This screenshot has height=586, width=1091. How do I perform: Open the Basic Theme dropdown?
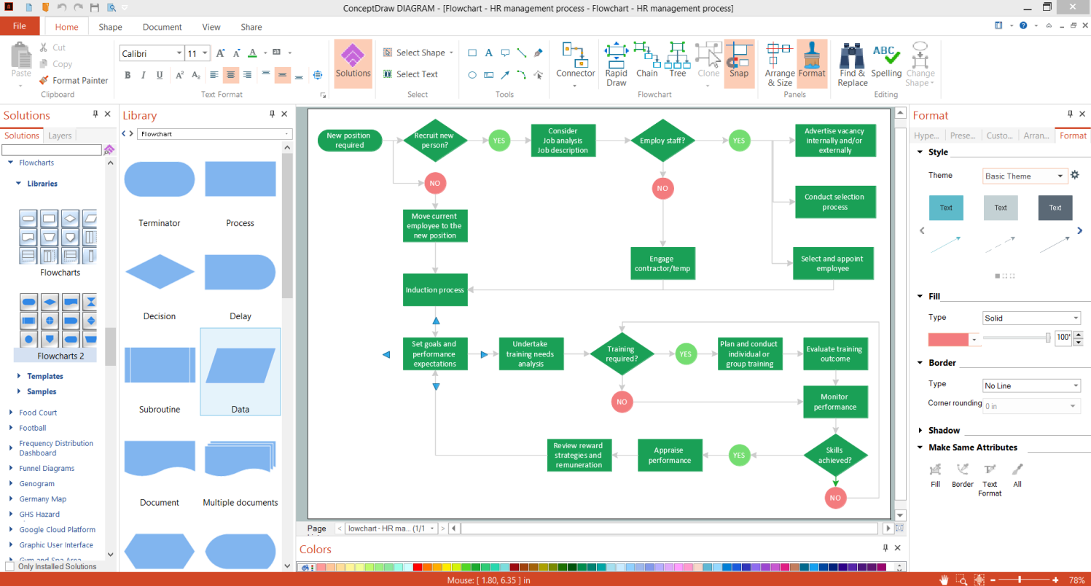1025,176
